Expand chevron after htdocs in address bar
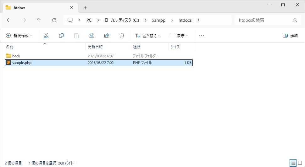This screenshot has width=305, height=167. [198, 20]
